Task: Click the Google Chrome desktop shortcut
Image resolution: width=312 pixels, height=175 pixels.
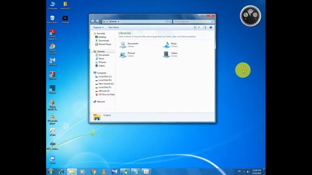Action: 52,49
